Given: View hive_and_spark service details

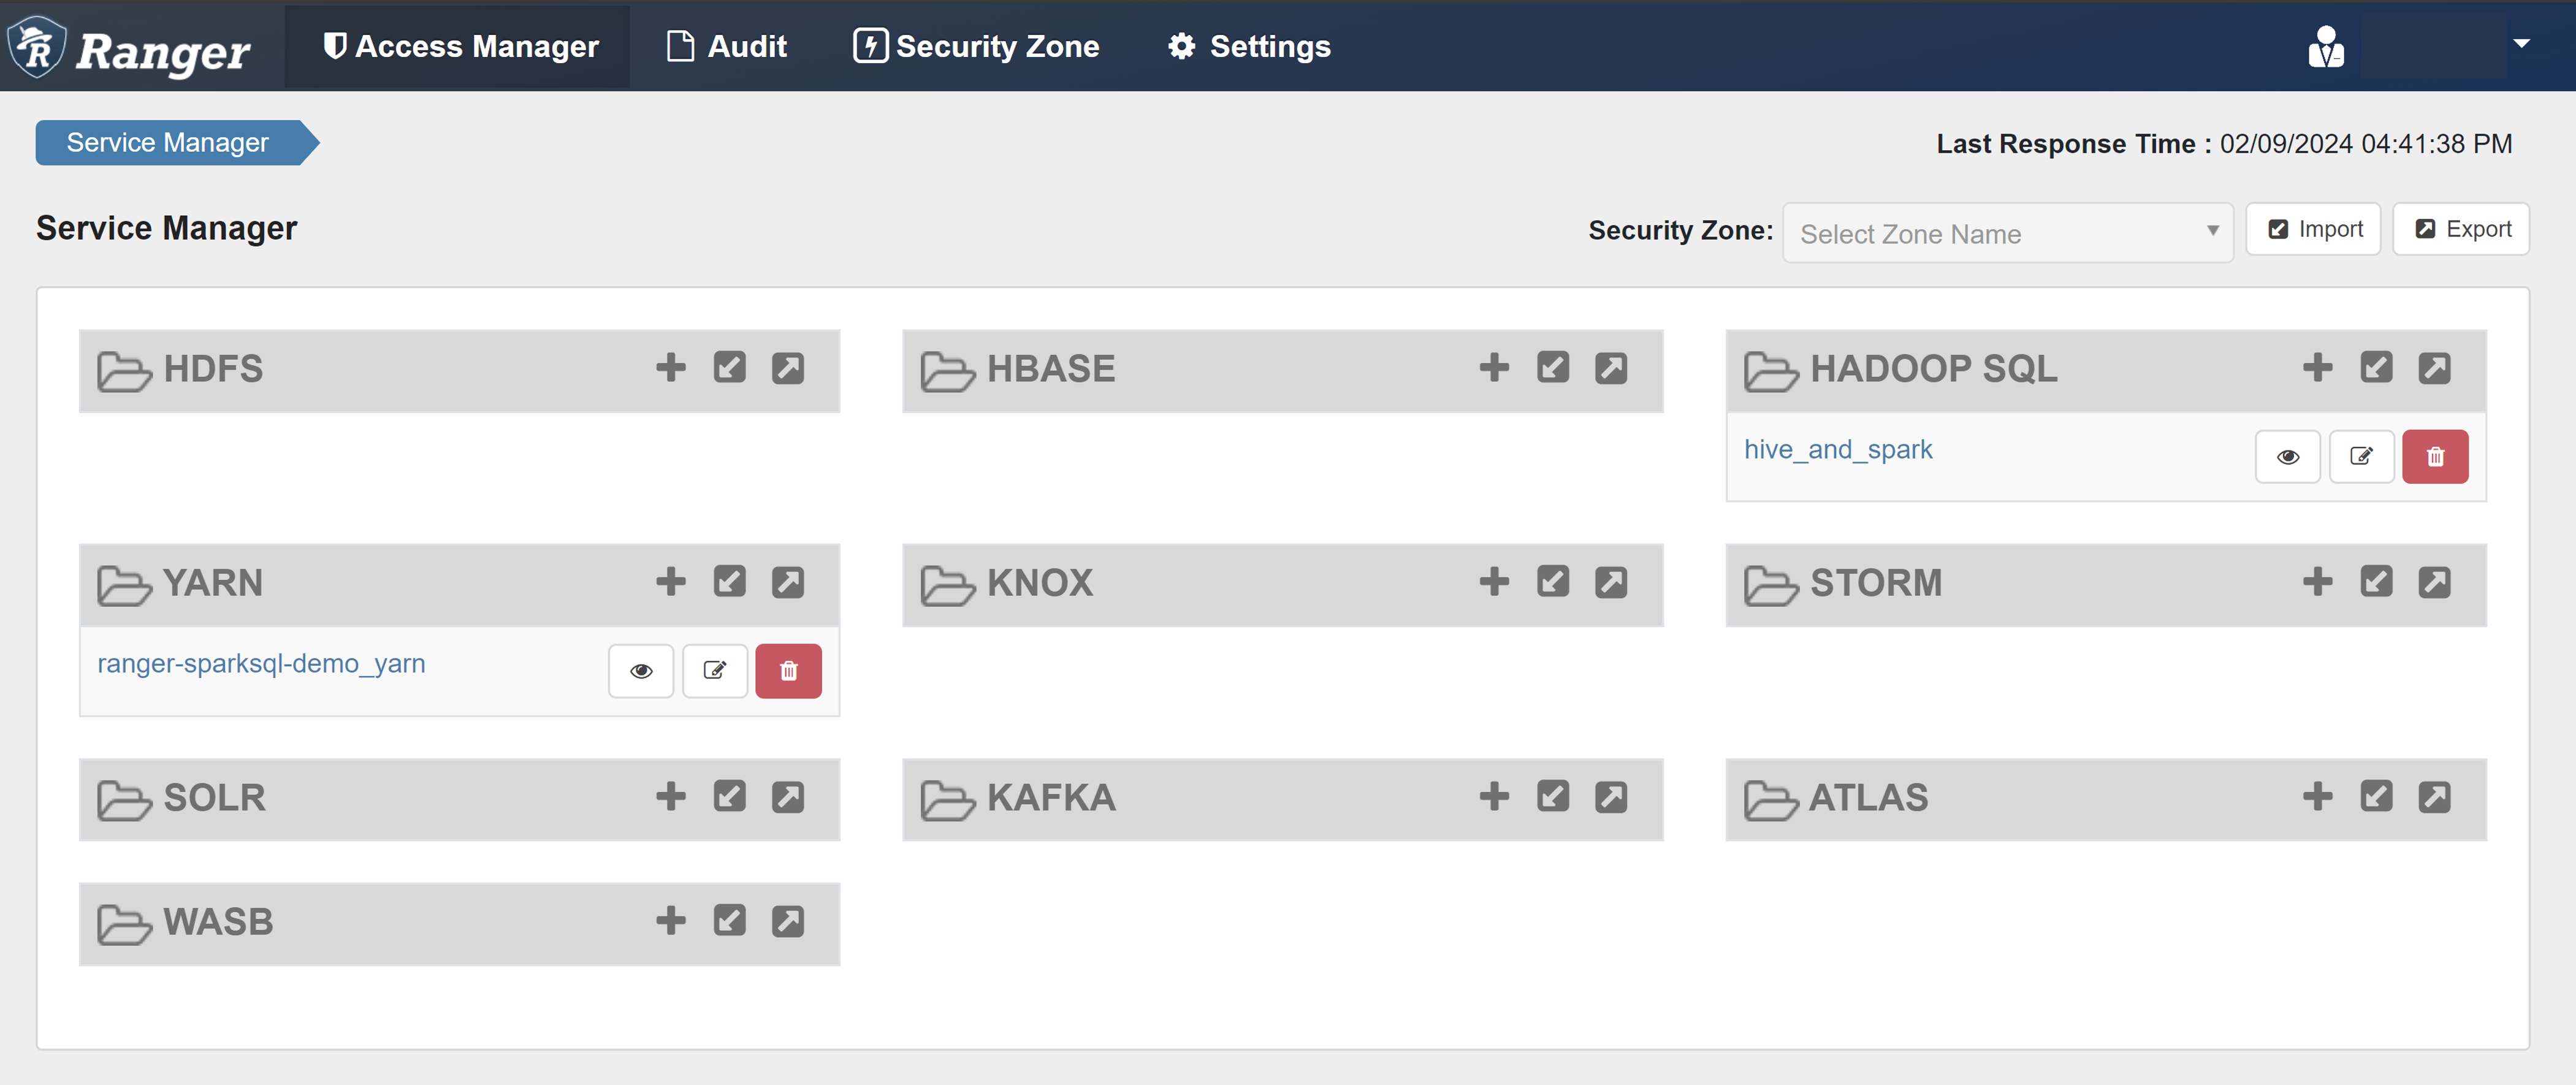Looking at the screenshot, I should [2287, 457].
